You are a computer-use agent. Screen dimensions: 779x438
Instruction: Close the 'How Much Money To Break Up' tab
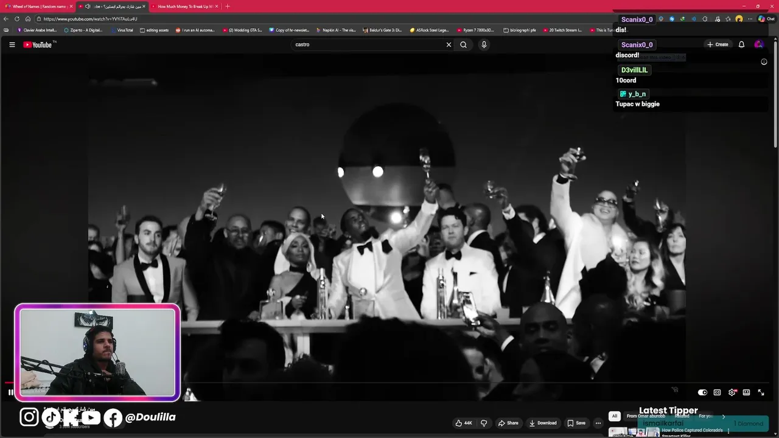coord(217,6)
